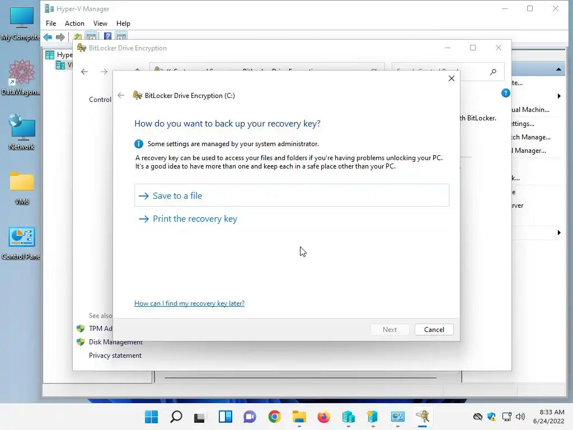This screenshot has height=430, width=573.
Task: Select Hyper-V Manager root tree node
Action: pos(59,55)
